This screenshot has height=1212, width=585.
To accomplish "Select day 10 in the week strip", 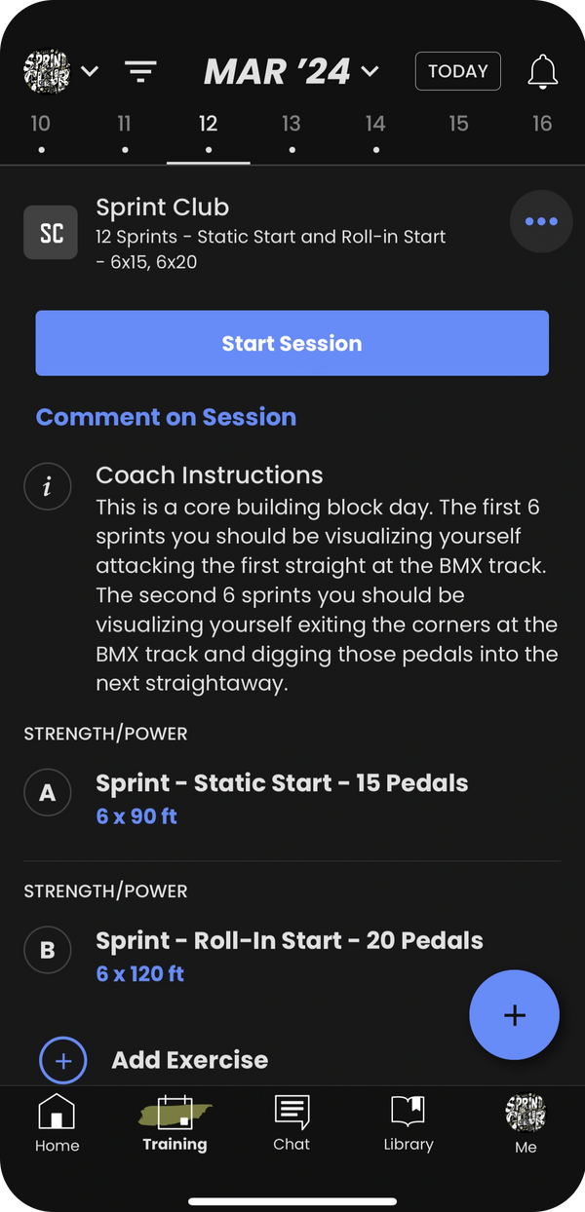I will tap(40, 133).
